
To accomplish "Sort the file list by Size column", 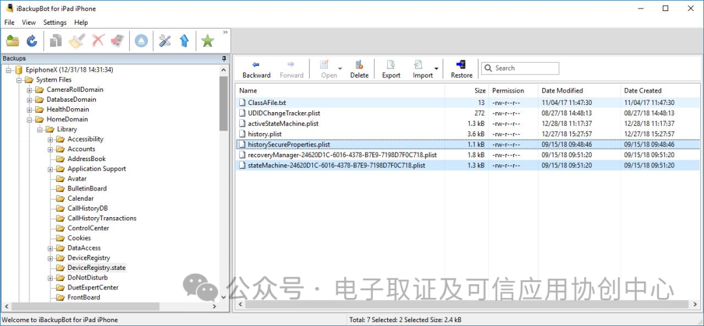I will (466, 90).
